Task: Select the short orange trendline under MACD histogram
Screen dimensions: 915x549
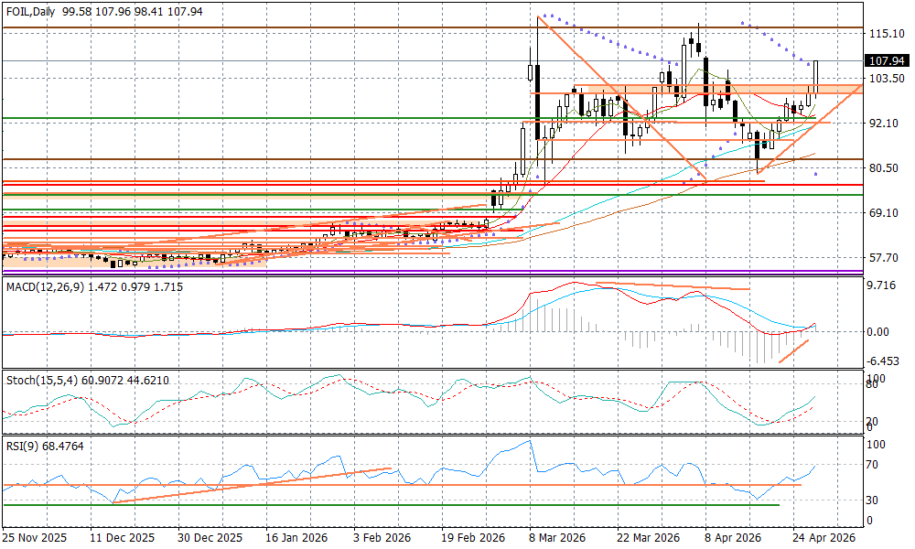Action: 792,351
